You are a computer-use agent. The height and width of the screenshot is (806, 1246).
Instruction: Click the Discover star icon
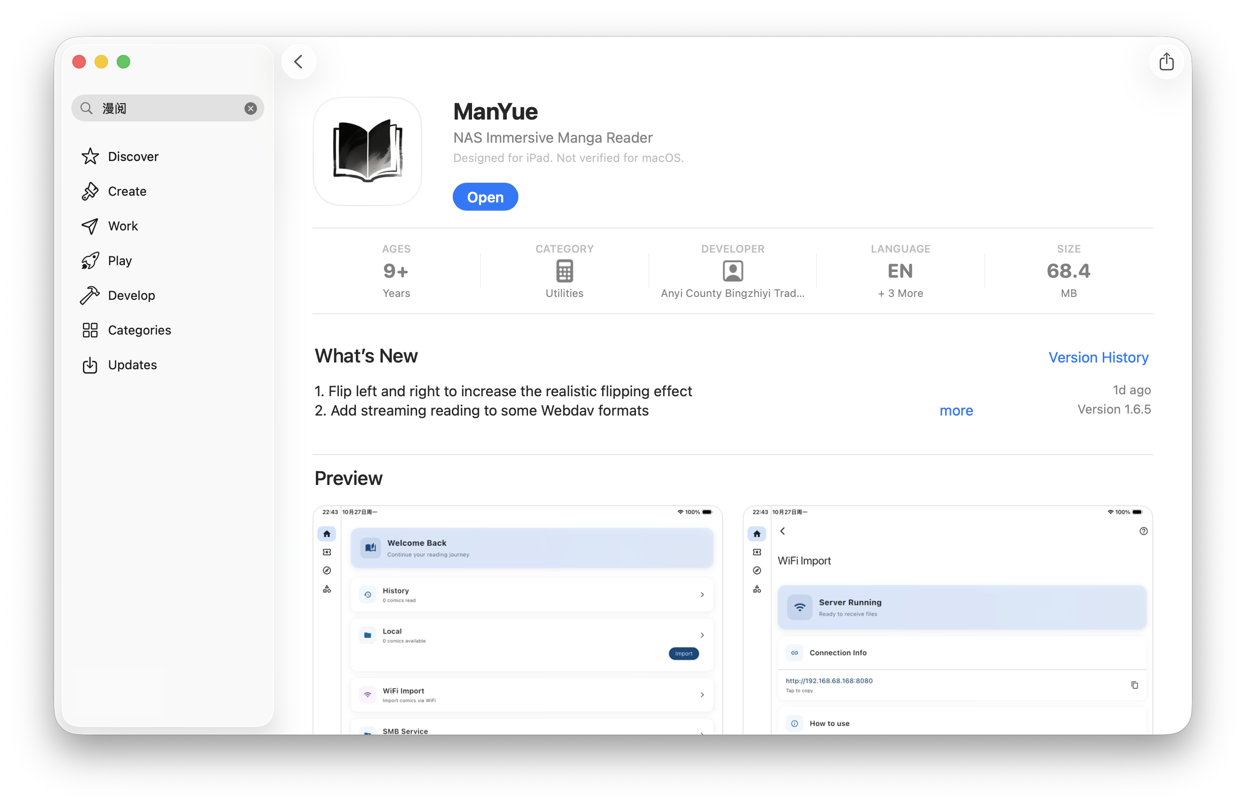coord(90,157)
